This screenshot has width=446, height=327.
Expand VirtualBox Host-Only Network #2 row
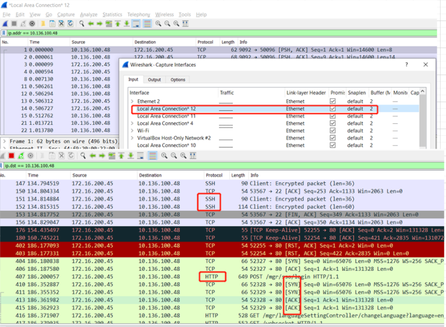point(132,138)
